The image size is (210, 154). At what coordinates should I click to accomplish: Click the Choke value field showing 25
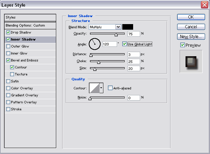(x=134, y=61)
